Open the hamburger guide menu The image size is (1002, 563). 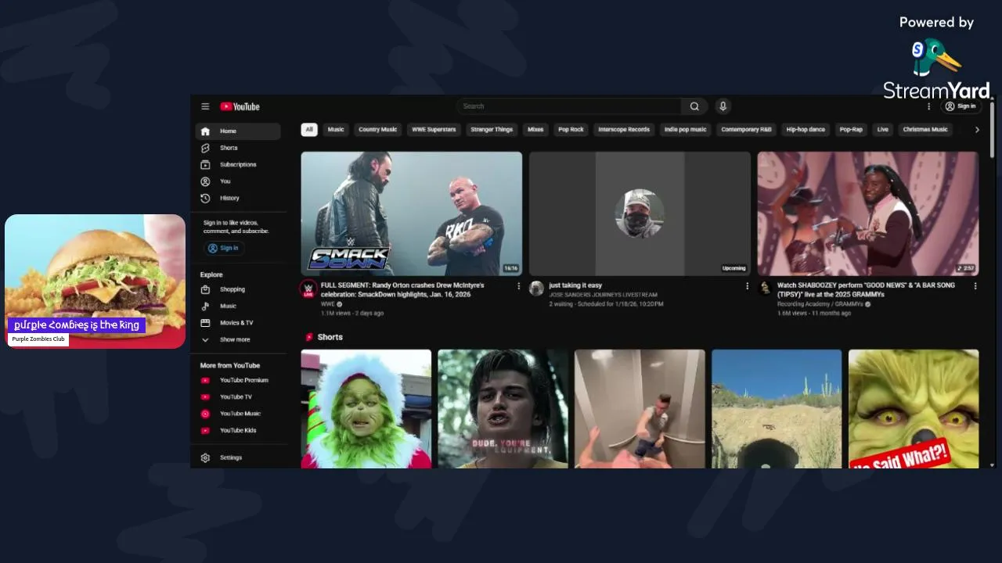[x=205, y=106]
